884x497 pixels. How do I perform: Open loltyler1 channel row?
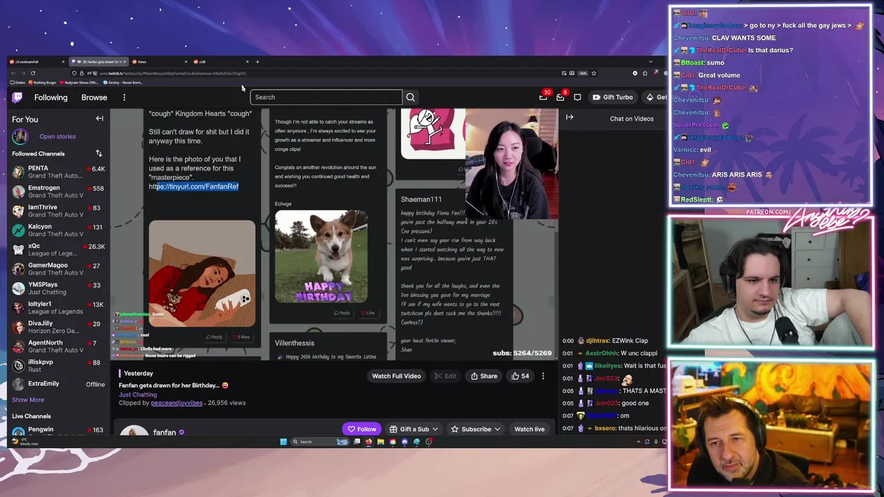click(58, 307)
